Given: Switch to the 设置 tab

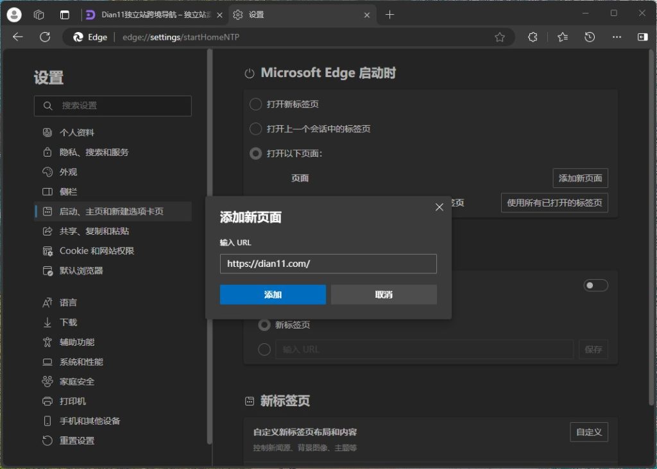Looking at the screenshot, I should (x=303, y=15).
